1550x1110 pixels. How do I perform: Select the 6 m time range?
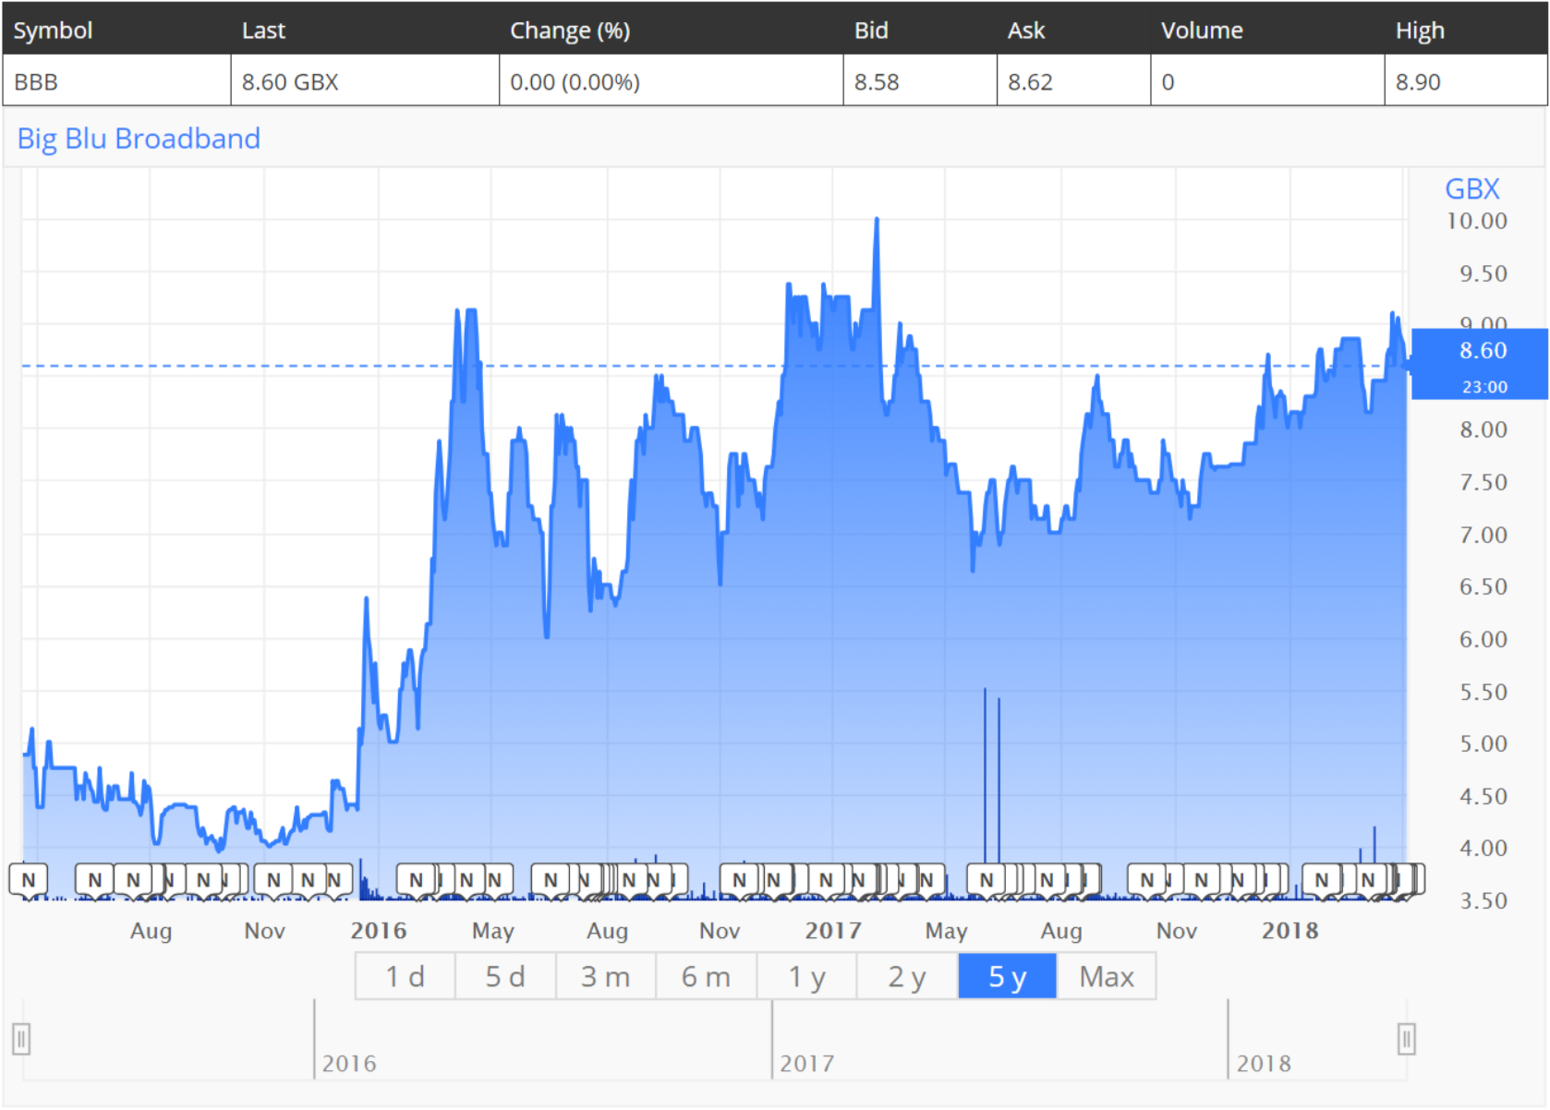point(706,976)
